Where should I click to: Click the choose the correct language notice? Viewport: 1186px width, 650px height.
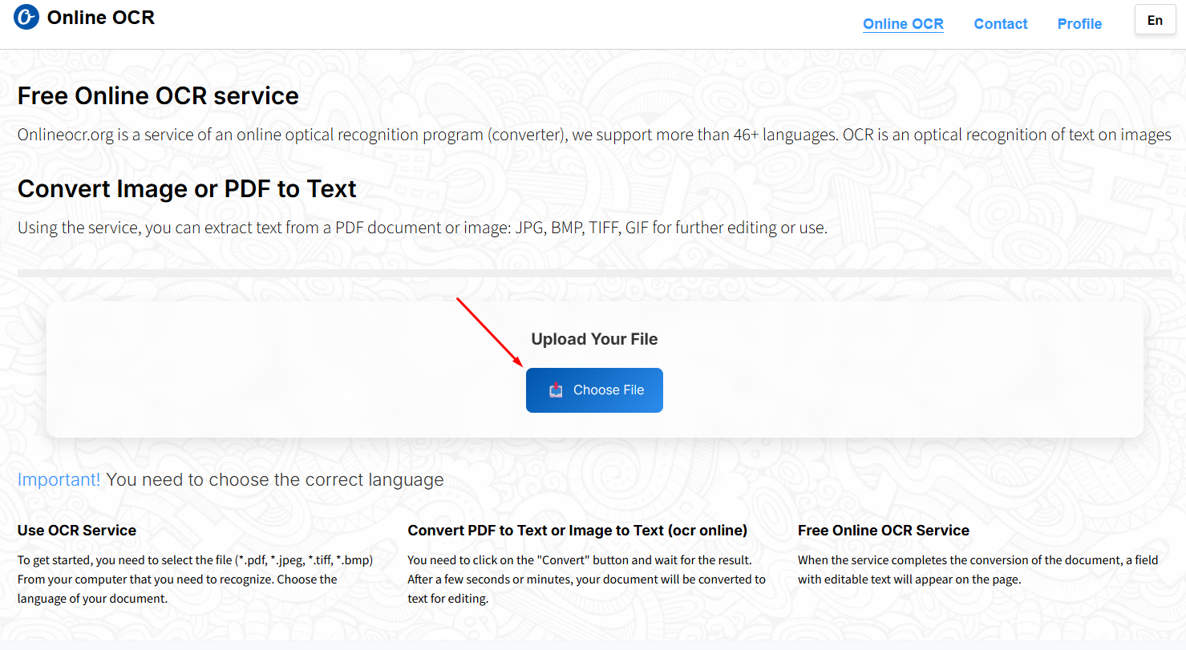(275, 480)
